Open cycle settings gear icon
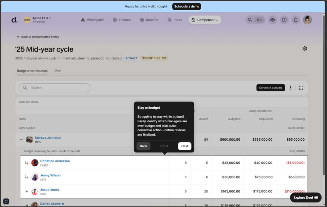Viewport: 327px width, 207px height. click(305, 49)
